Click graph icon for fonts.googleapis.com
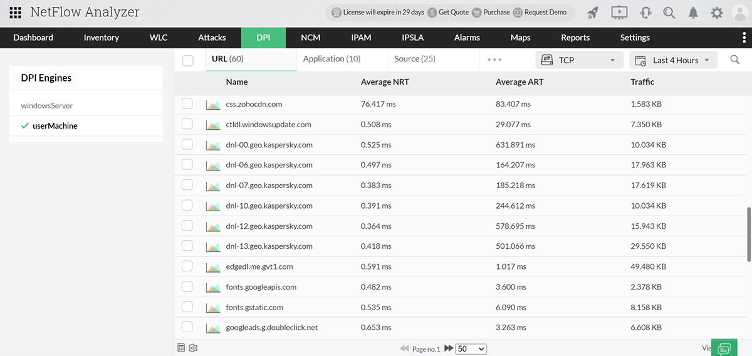Image resolution: width=752 pixels, height=356 pixels. (213, 288)
